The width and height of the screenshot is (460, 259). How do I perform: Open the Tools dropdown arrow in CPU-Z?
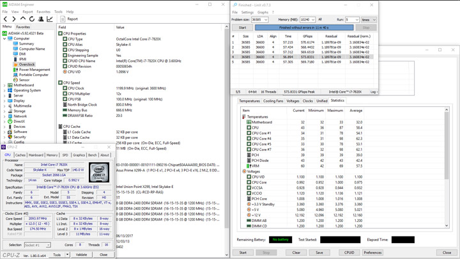pos(68,255)
